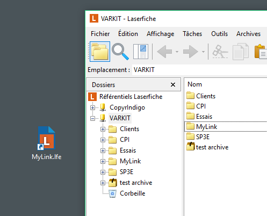The width and height of the screenshot is (267, 216).
Task: Open the MyLink.lfe desktop shortcut icon
Action: [x=46, y=138]
